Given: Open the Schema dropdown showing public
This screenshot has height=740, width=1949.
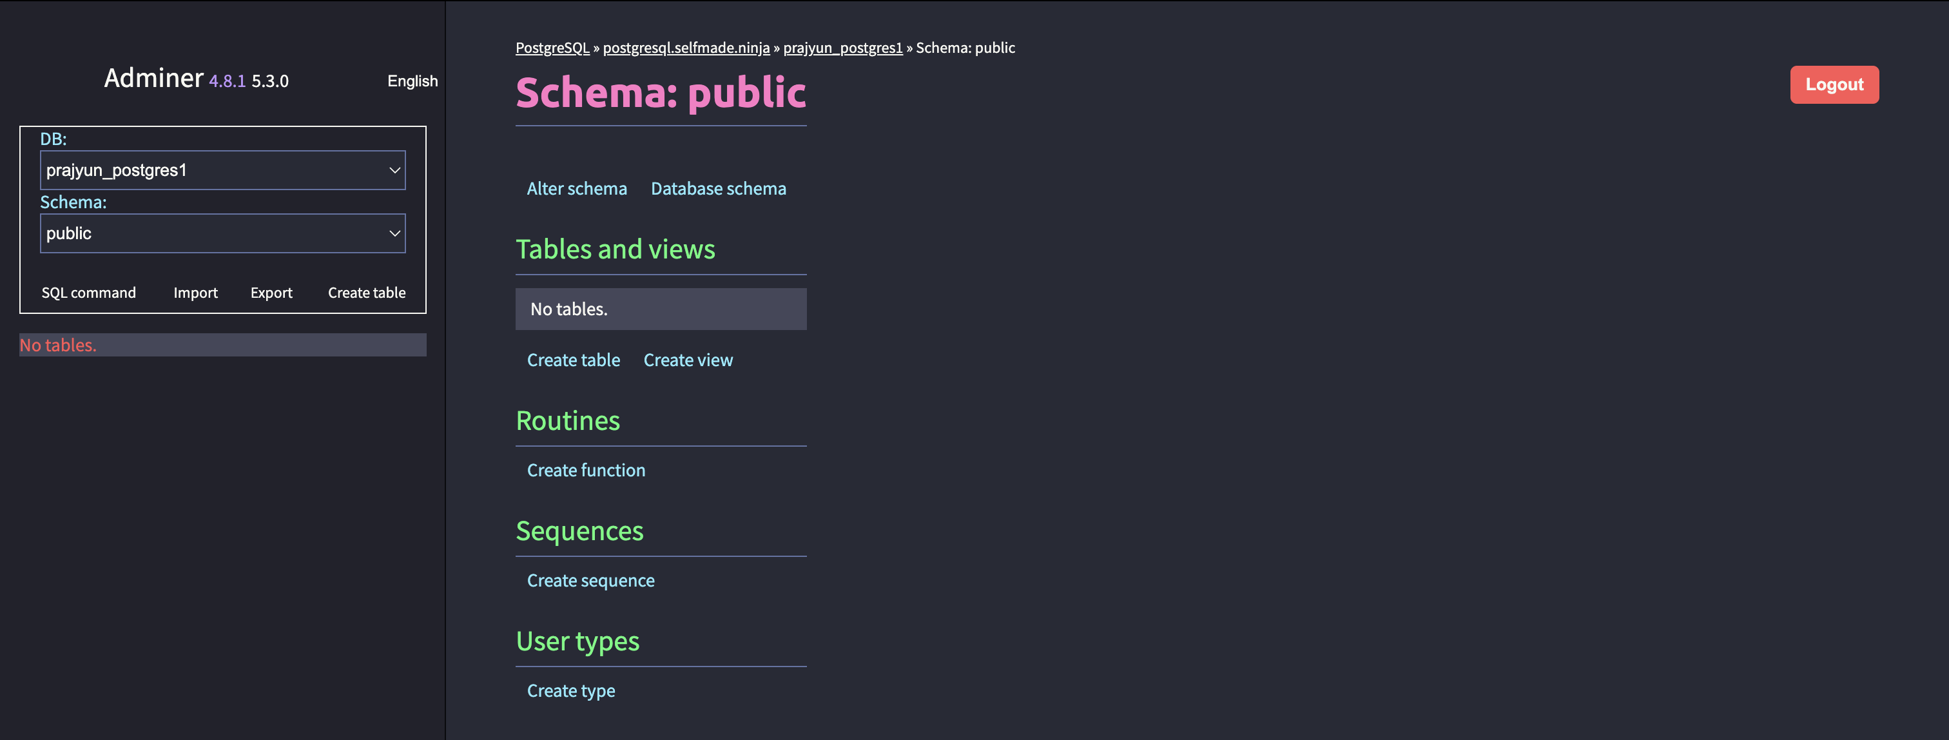Looking at the screenshot, I should (222, 233).
